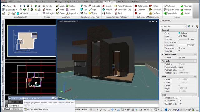Select the Telhas roof tiles tool
200x112 pixels.
[153, 6]
